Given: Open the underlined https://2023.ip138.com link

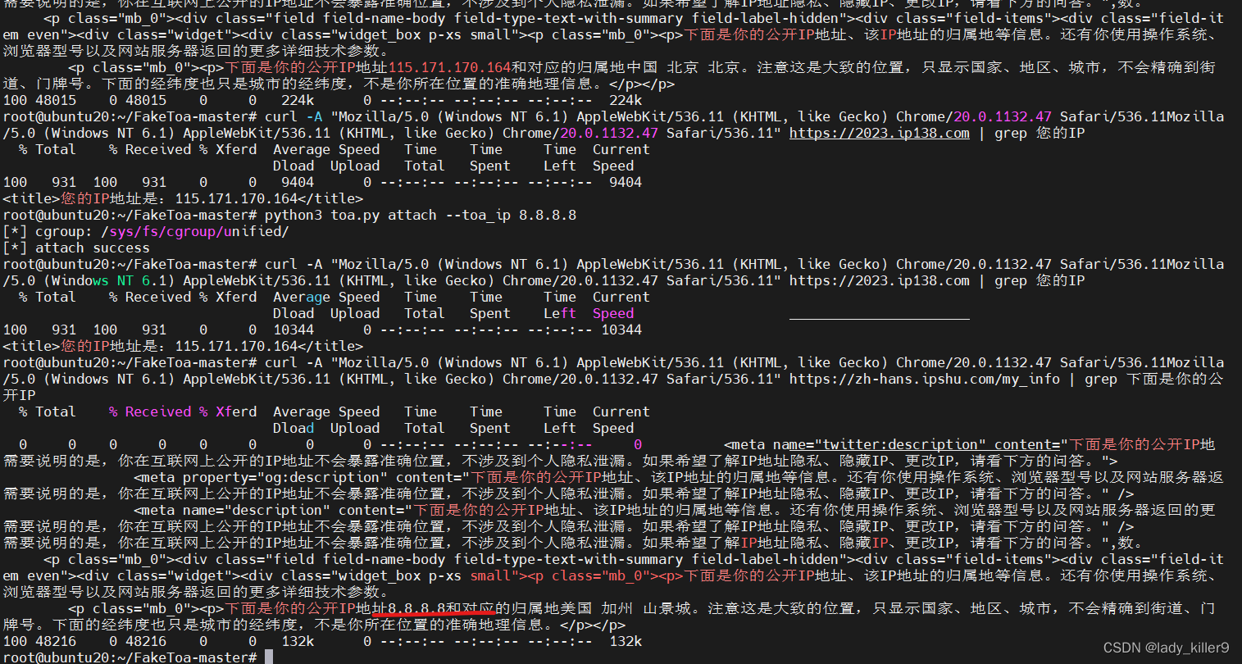Looking at the screenshot, I should [x=879, y=133].
